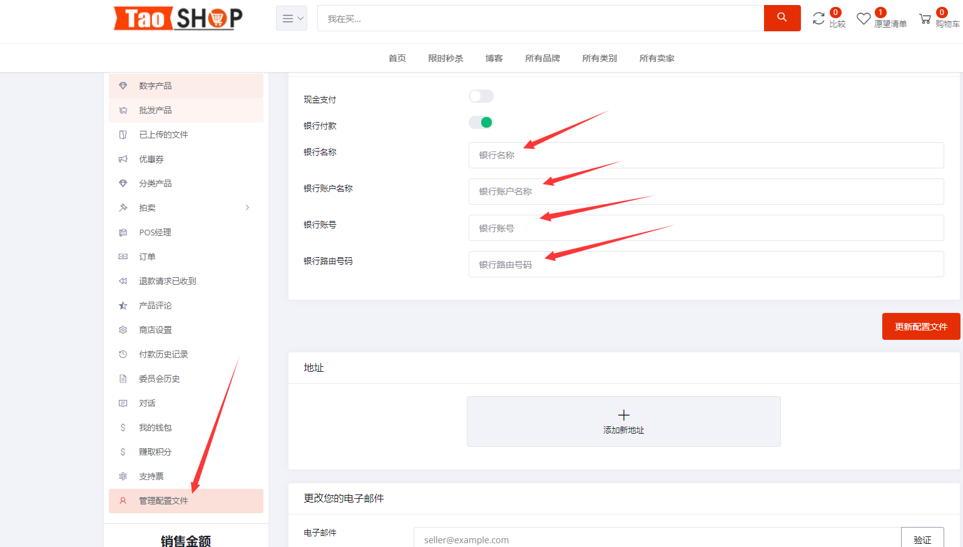
Task: Open the shopping cart icon
Action: coord(925,19)
